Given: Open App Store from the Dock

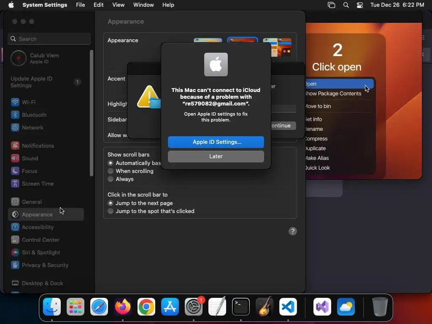Looking at the screenshot, I should tap(170, 307).
